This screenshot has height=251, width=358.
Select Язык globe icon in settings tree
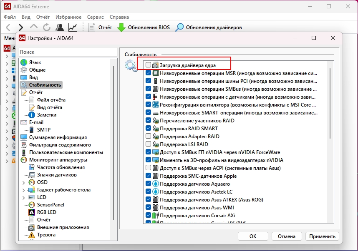click(24, 62)
